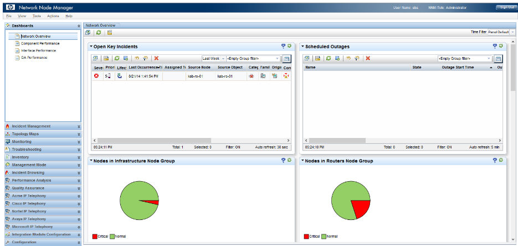Open help for the Open Key Incidents panel

click(x=283, y=46)
